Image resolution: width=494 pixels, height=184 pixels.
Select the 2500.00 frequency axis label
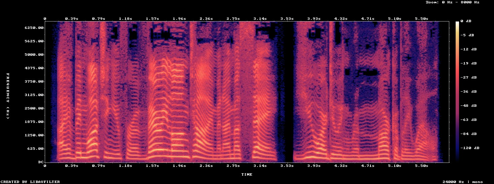coord(34,108)
